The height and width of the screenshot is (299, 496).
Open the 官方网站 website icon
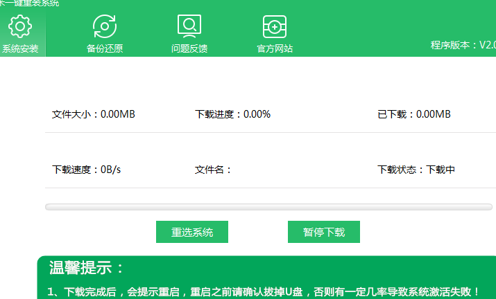tap(275, 26)
